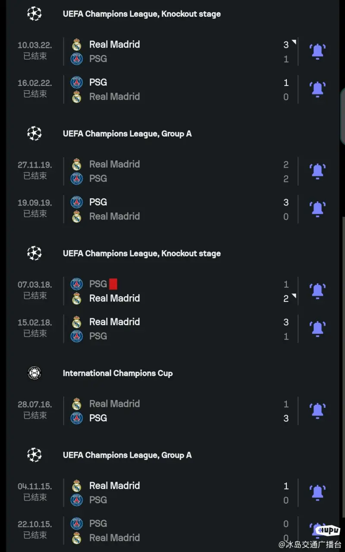Screen dimensions: 345x552
Task: Select PSG red card indicator
Action: pyautogui.click(x=113, y=284)
